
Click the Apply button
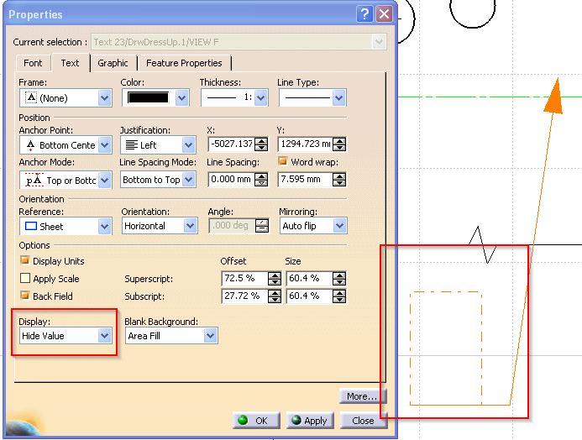310,421
